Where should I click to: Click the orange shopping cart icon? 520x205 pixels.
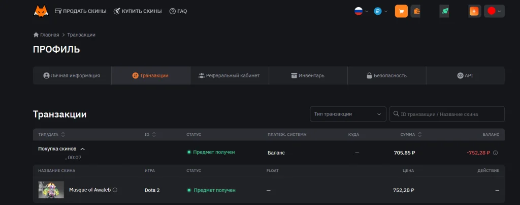click(x=401, y=11)
